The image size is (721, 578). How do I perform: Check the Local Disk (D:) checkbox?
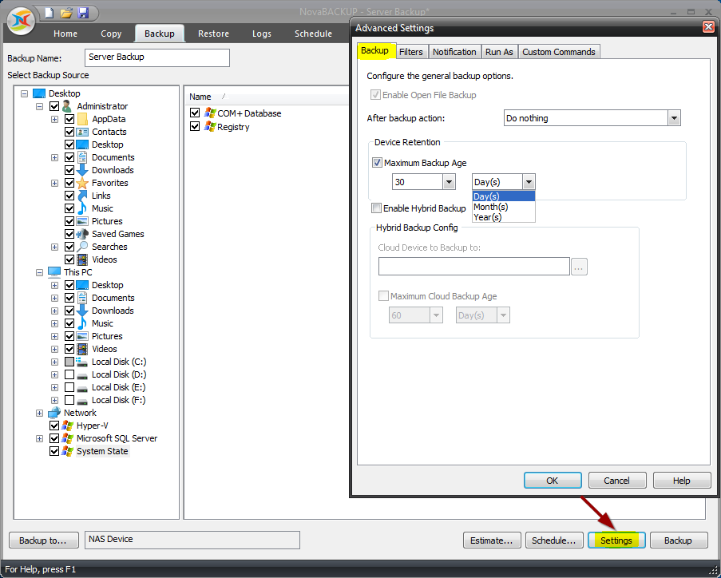tap(69, 374)
